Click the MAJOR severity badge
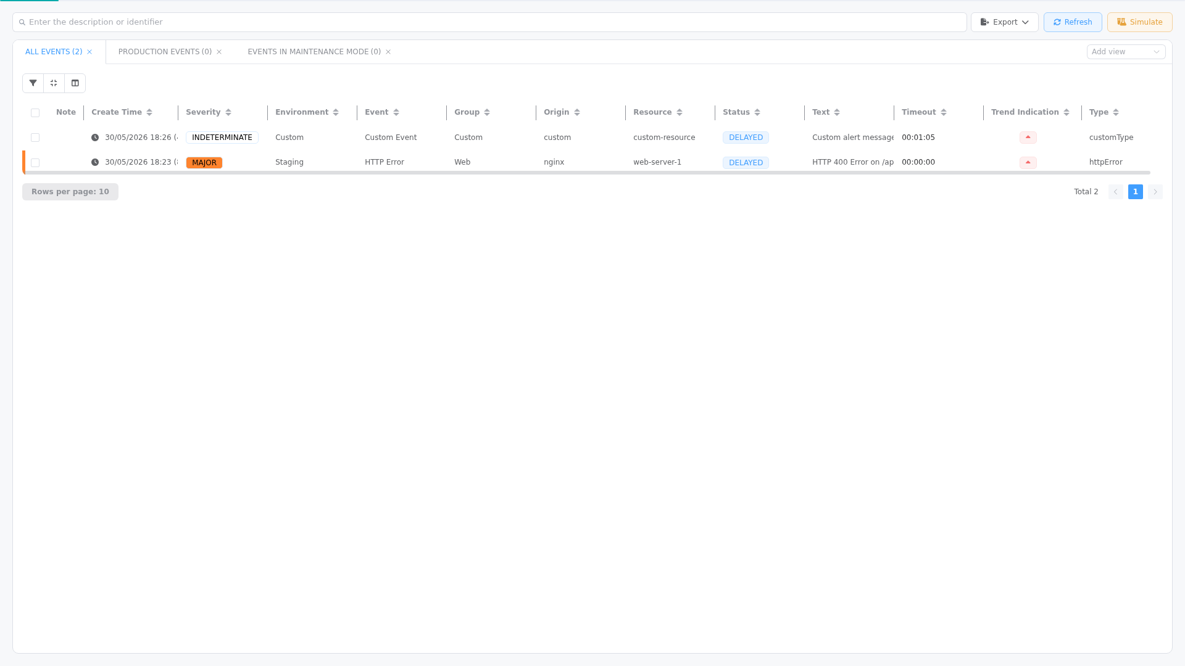 click(204, 163)
